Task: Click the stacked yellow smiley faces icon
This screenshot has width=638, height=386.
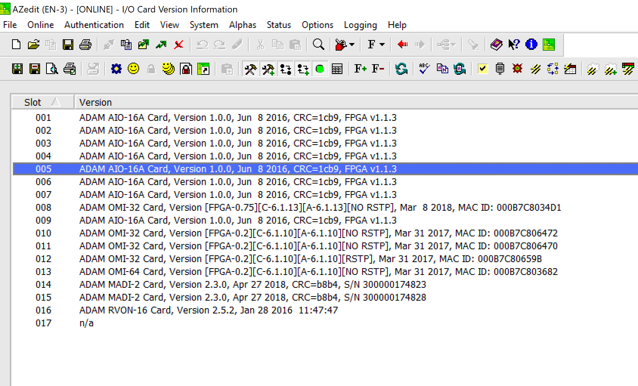Action: point(168,69)
